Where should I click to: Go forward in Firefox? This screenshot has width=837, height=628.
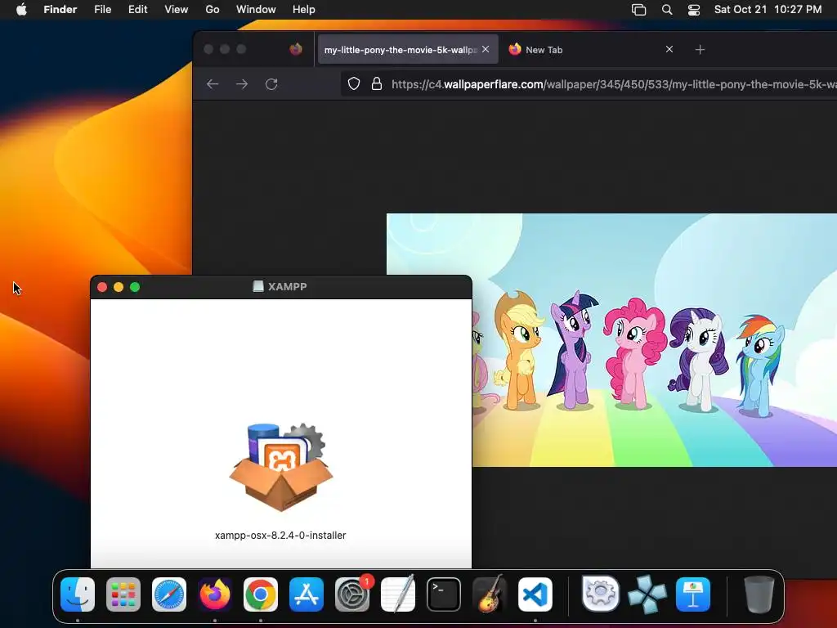click(242, 84)
